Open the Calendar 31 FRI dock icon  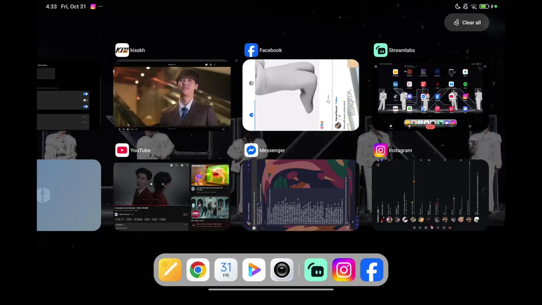[226, 270]
